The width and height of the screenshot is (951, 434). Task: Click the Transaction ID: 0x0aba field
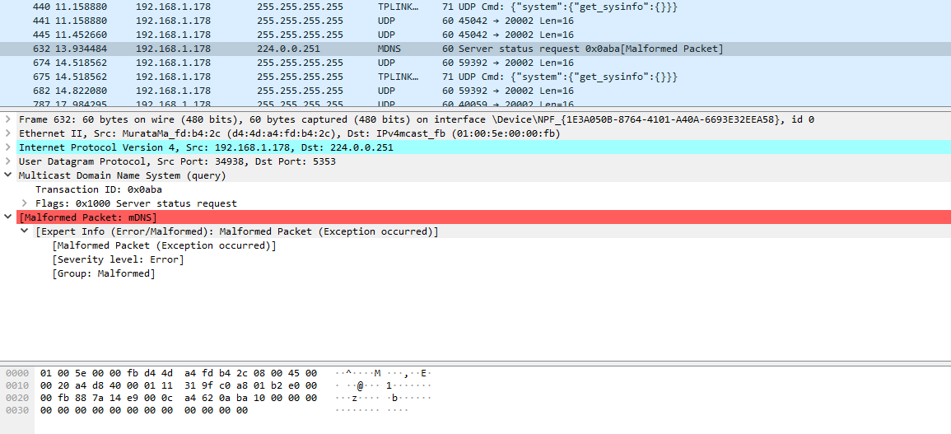coord(98,189)
